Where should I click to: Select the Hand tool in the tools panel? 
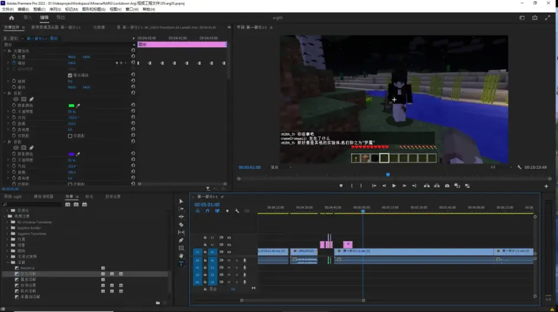pos(181,256)
